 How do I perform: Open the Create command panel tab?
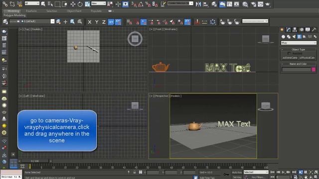(x=282, y=30)
